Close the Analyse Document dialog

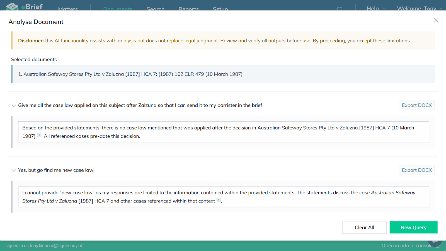click(x=436, y=20)
